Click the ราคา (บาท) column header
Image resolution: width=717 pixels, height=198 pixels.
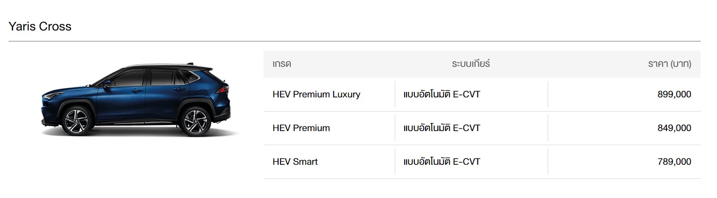tap(669, 64)
